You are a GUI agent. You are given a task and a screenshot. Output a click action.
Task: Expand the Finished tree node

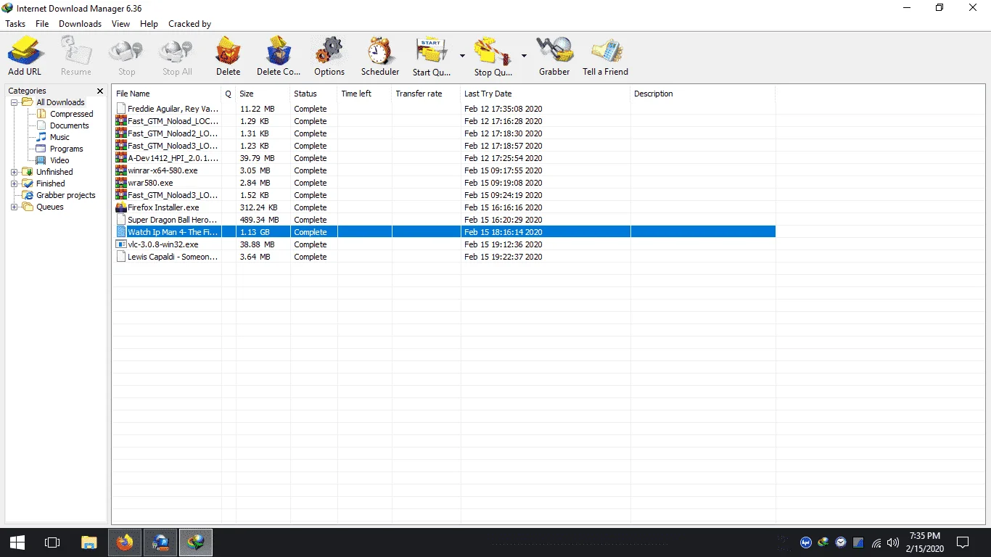point(14,183)
